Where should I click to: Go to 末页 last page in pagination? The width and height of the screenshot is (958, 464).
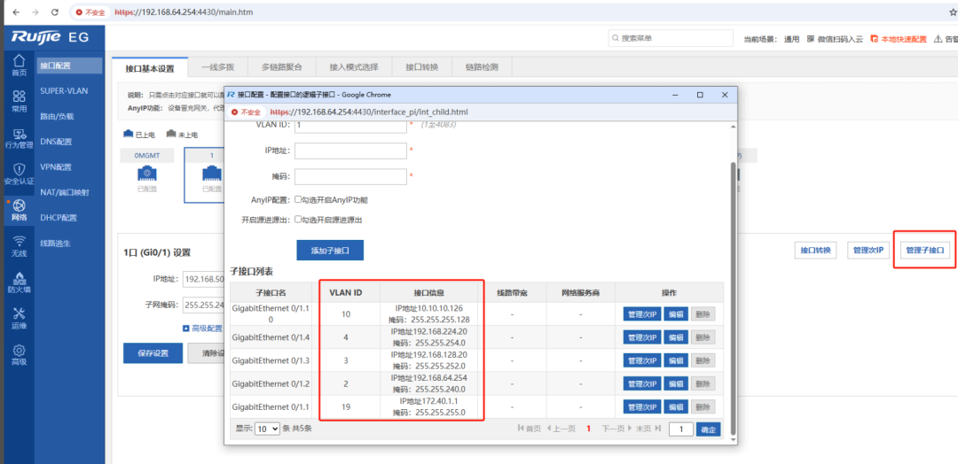click(648, 429)
